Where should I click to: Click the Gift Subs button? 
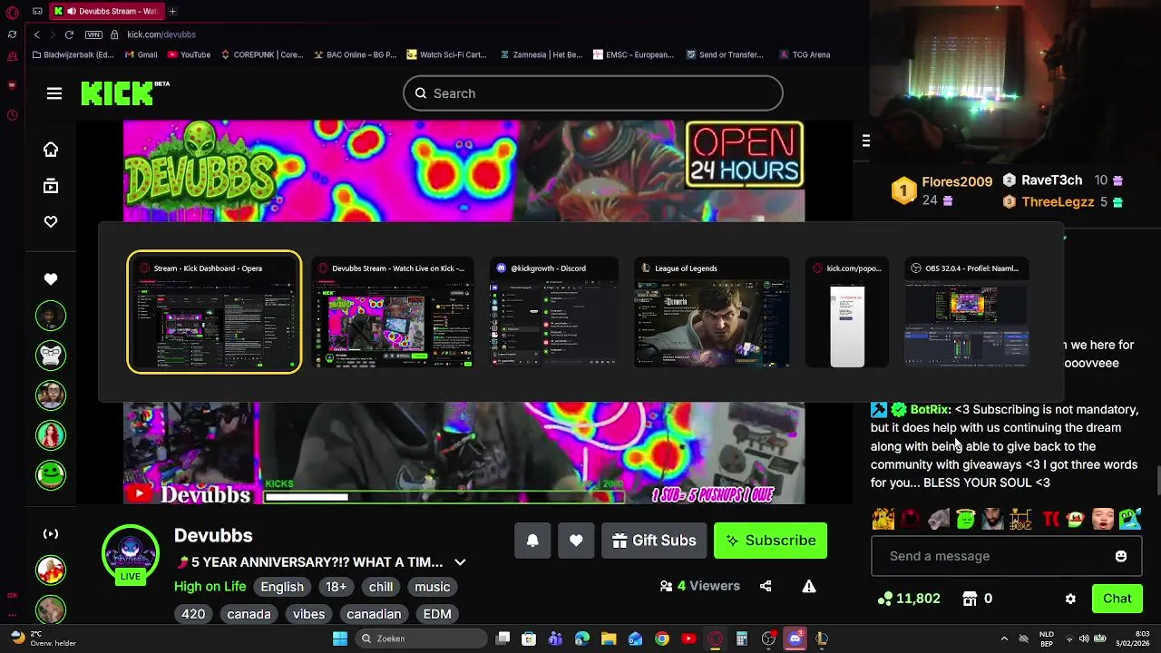[654, 541]
